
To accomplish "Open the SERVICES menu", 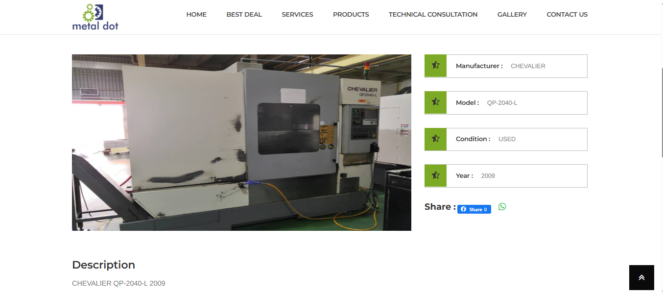I will point(297,14).
